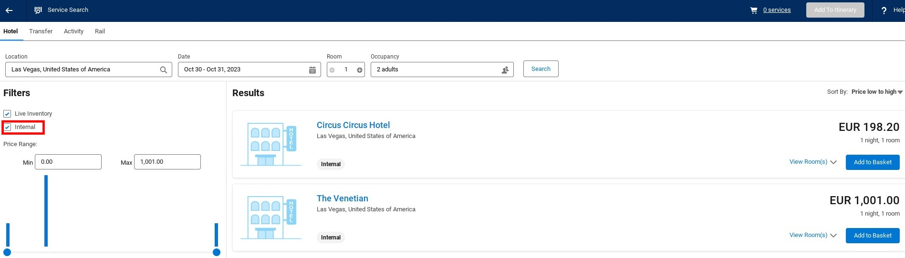The width and height of the screenshot is (905, 258).
Task: Click the Circus Circus Hotel thumbnail
Action: pos(270,144)
